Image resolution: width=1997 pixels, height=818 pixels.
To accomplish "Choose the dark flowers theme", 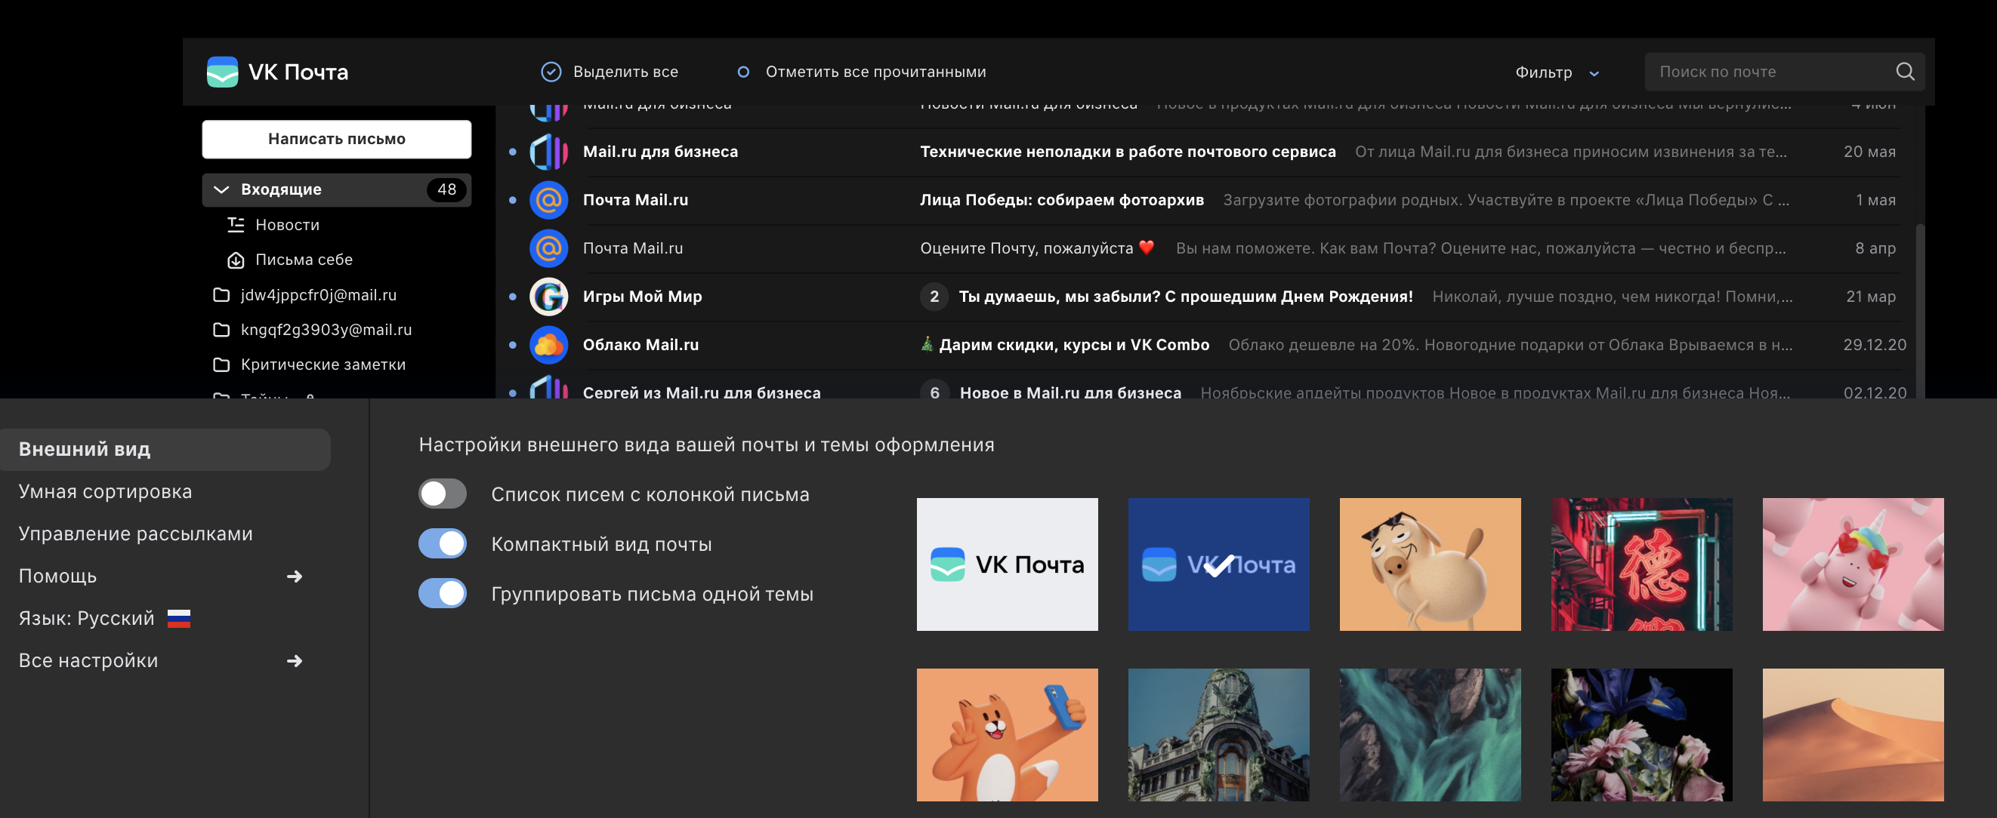I will coord(1642,734).
